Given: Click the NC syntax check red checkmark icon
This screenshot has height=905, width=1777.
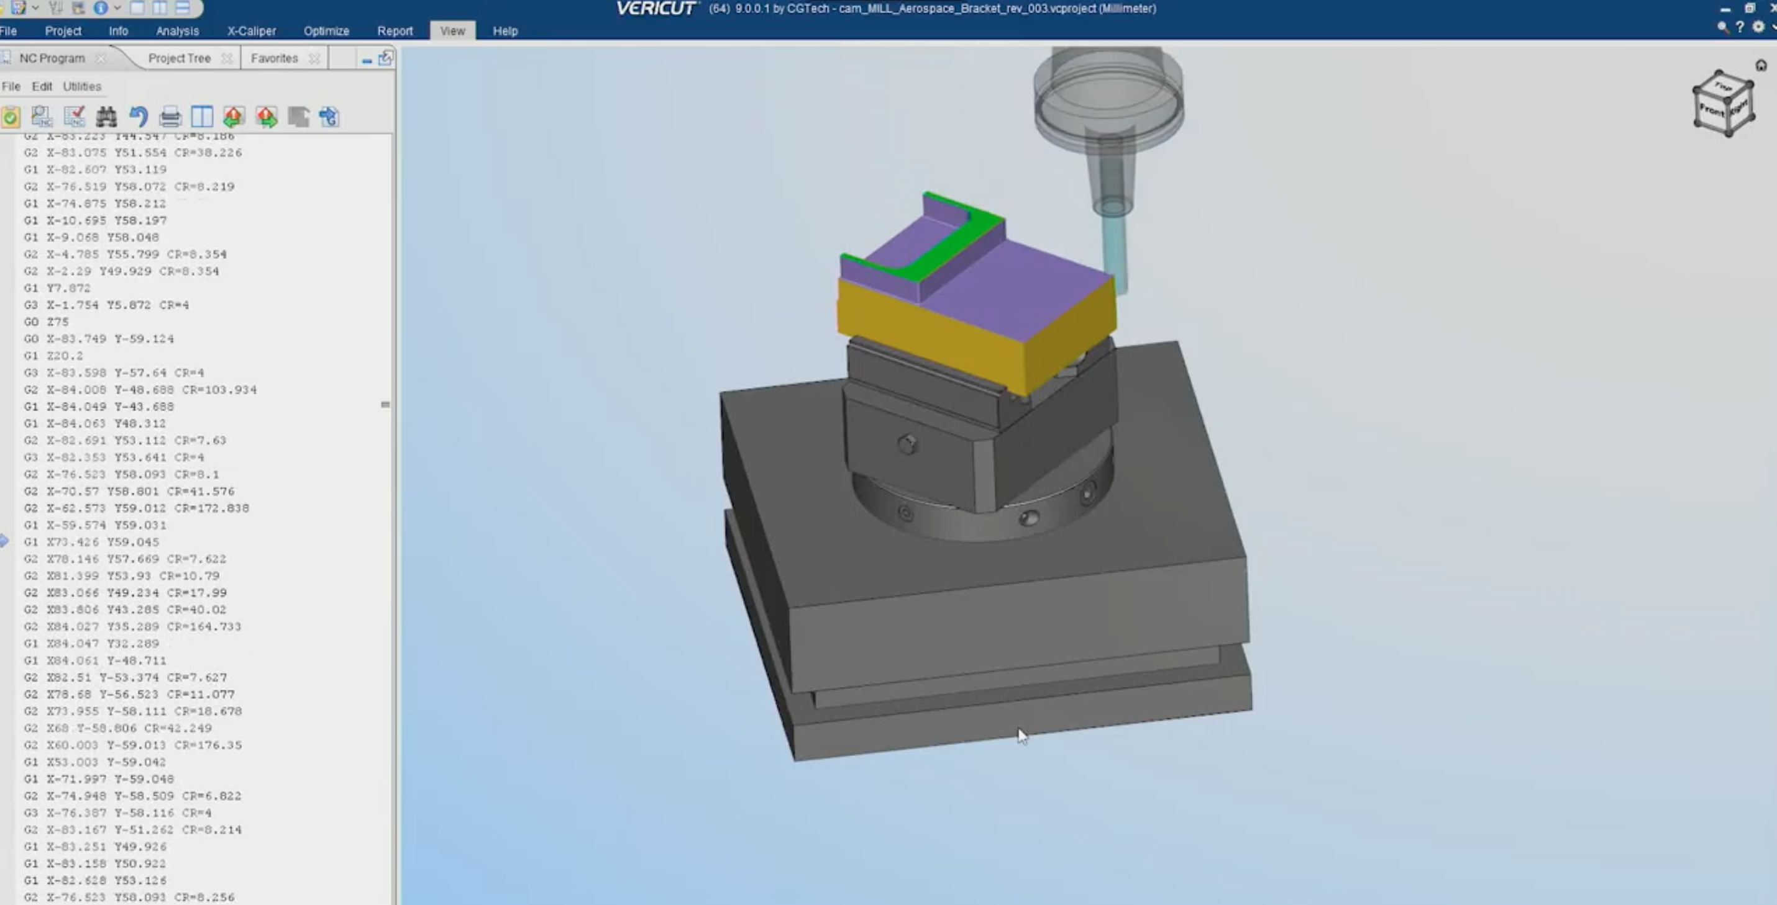Looking at the screenshot, I should (75, 117).
